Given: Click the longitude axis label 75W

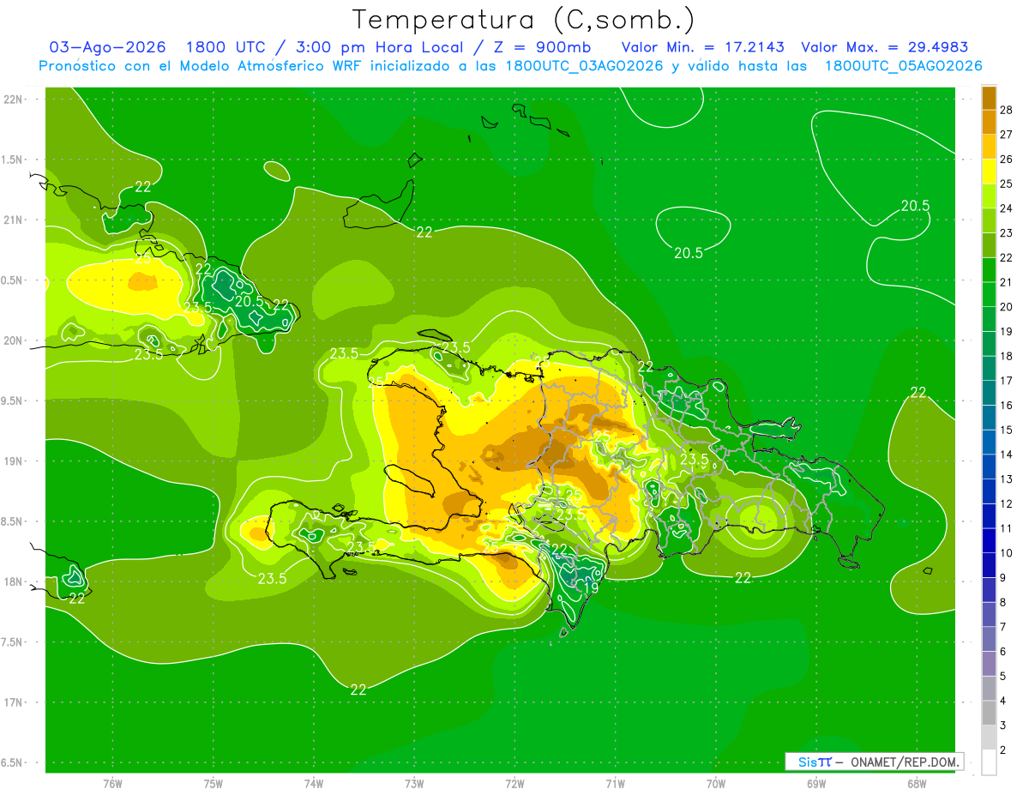Looking at the screenshot, I should [x=214, y=782].
